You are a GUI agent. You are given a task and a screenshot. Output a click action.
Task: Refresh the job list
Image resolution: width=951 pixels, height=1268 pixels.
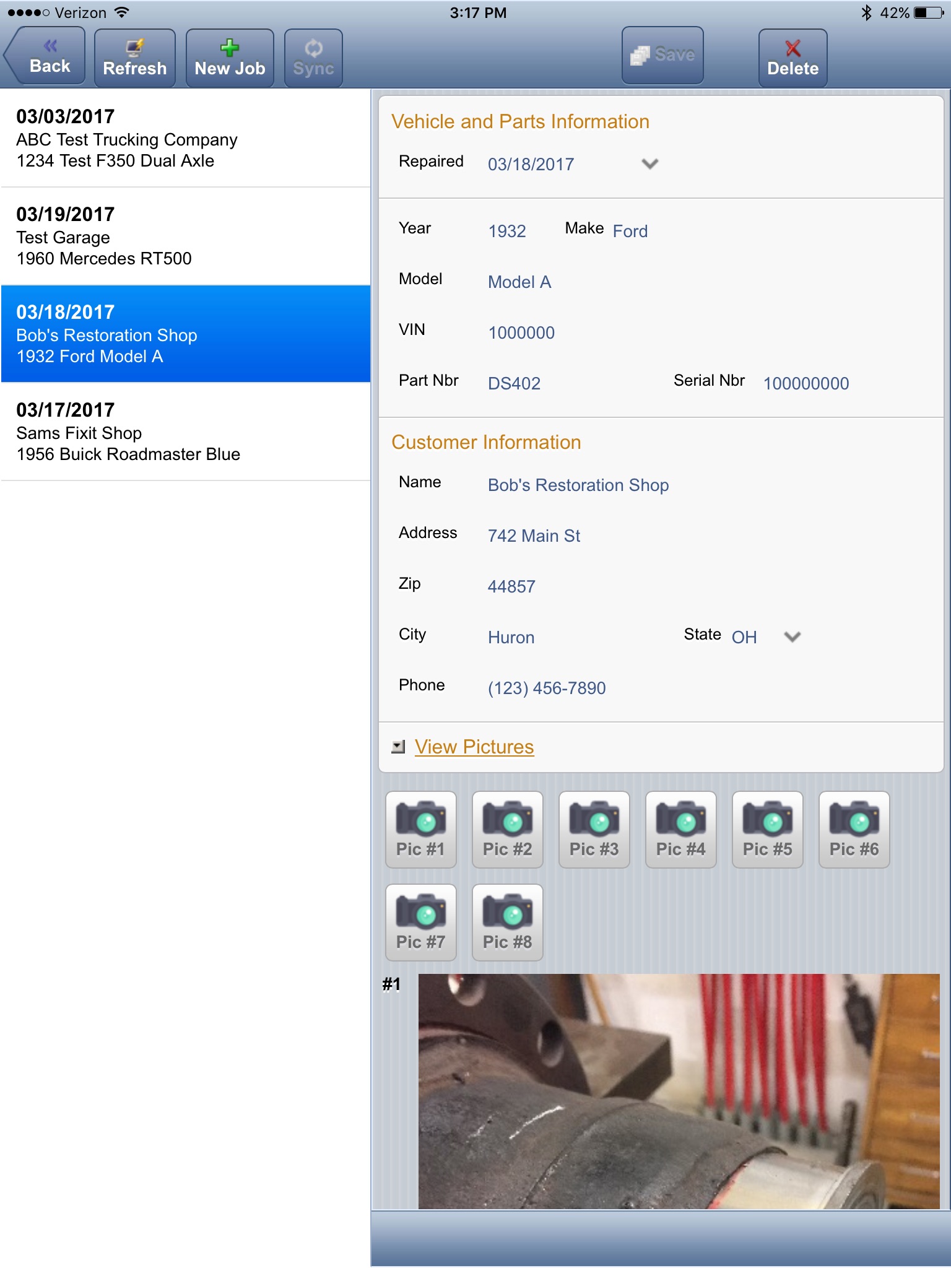tap(134, 57)
